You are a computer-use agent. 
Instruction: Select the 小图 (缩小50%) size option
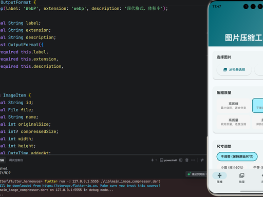coord(232,167)
